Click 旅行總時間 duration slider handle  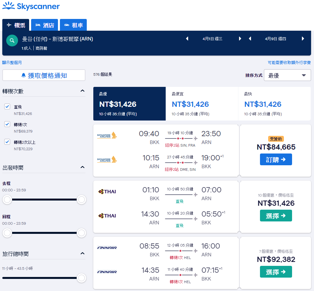(82, 278)
